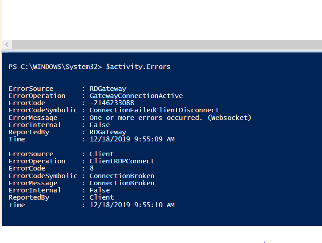Click the $activity.Errors command text

(x=138, y=67)
